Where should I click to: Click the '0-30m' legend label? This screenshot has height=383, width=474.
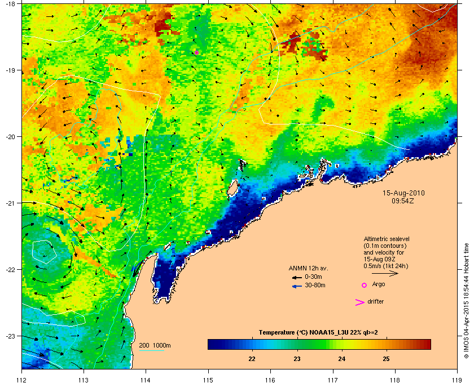(313, 277)
